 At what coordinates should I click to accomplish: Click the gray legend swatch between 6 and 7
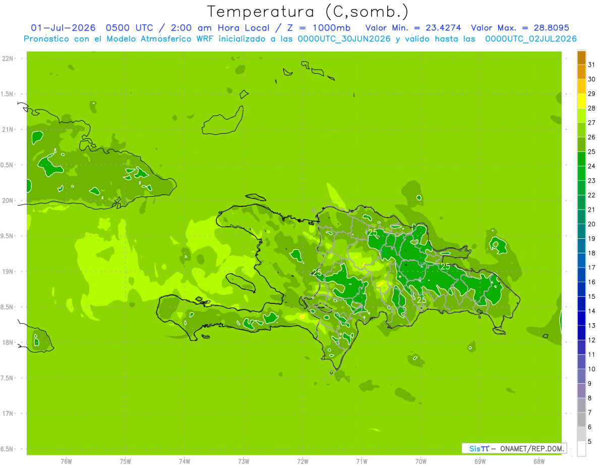click(x=581, y=420)
